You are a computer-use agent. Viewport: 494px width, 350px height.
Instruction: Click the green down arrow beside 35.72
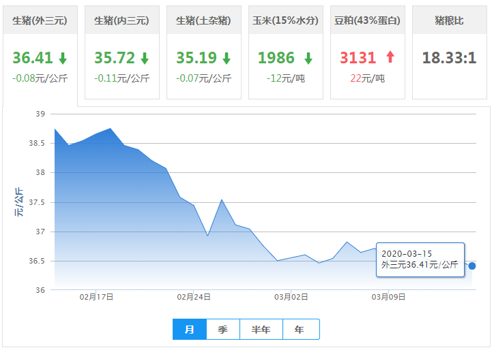(145, 58)
